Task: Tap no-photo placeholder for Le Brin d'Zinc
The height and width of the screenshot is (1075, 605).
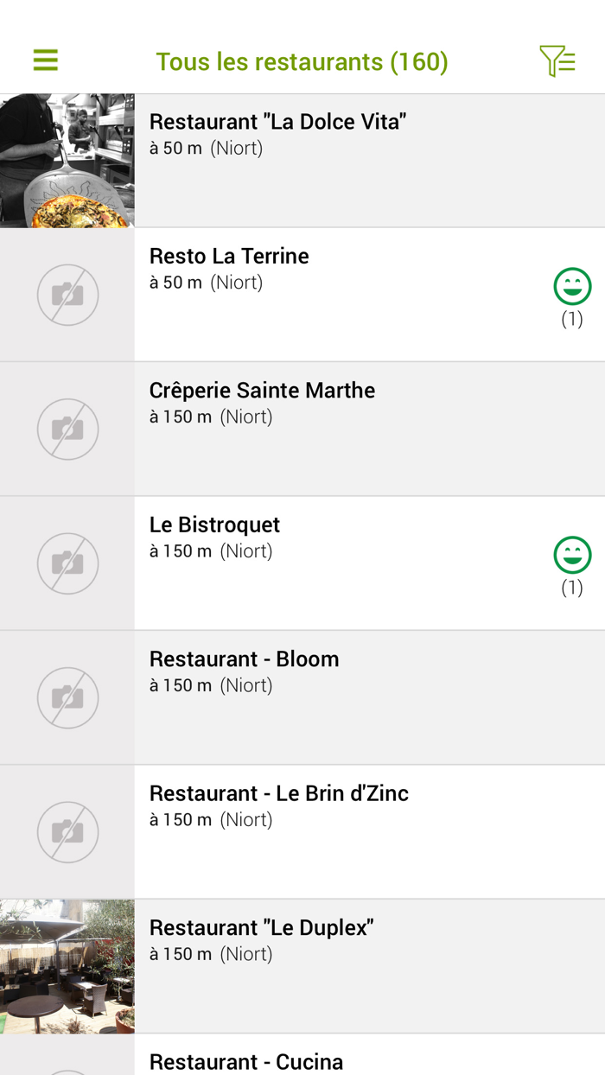Action: tap(67, 831)
